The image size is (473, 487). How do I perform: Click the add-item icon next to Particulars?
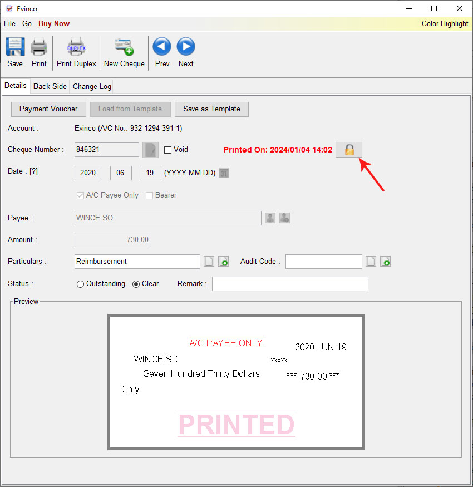coord(224,262)
